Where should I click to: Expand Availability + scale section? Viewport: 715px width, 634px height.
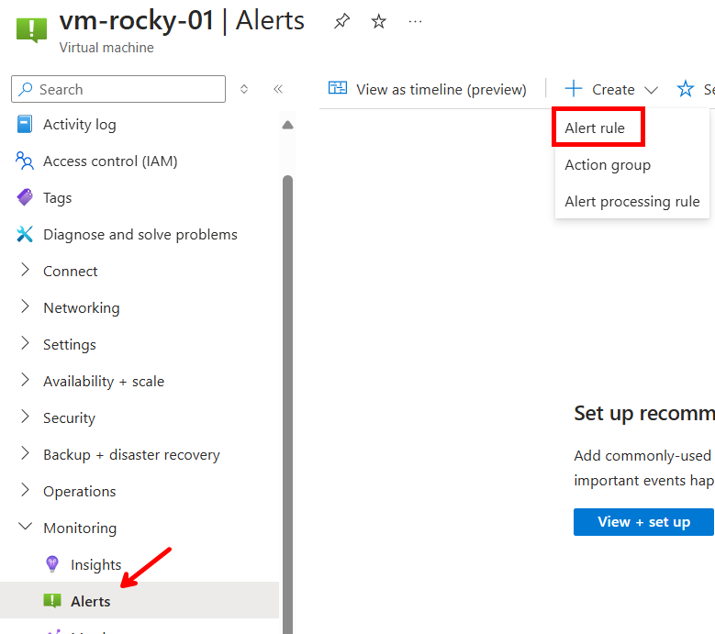[25, 380]
